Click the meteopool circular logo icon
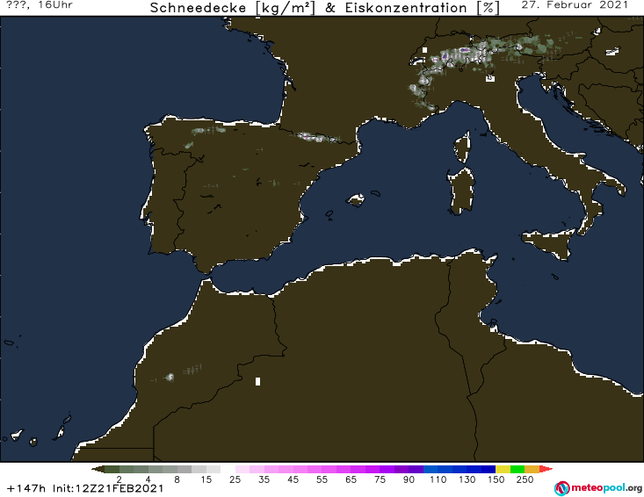Viewport: 644px width, 497px height. point(561,488)
